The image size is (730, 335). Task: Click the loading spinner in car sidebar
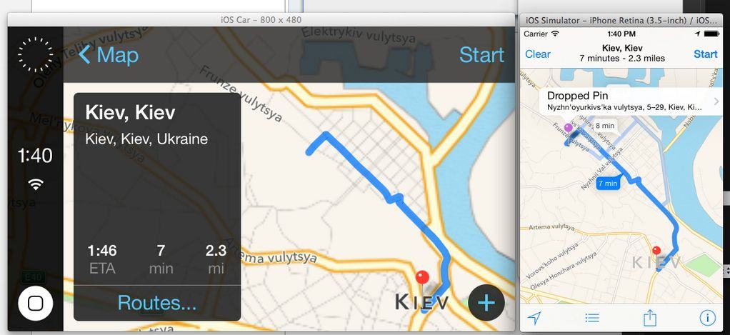click(36, 55)
